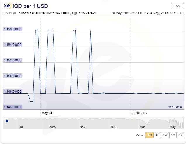Image resolution: width=186 pixels, height=144 pixels.
Task: Switch to the 1M view
Action: 173,135
